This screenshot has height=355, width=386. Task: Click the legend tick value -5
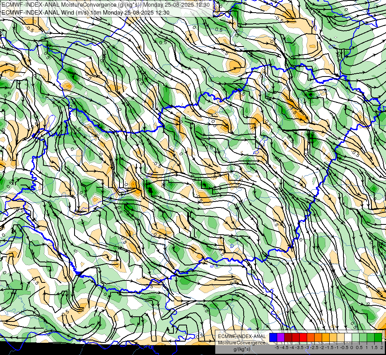pyautogui.click(x=277, y=348)
